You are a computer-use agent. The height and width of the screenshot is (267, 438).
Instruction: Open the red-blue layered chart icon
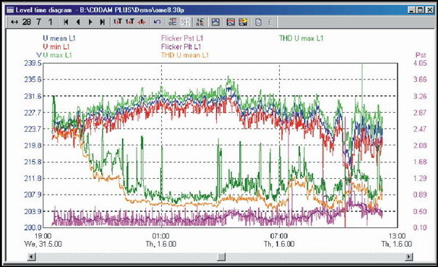(x=231, y=22)
